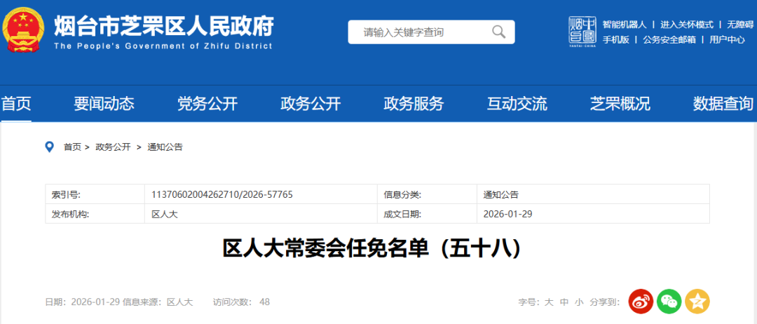
Task: Open the 智能机器人 link
Action: pos(625,24)
